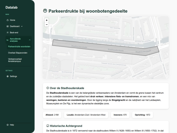Click the Home house icon
Screen dimensions: 177x133
coord(8,20)
